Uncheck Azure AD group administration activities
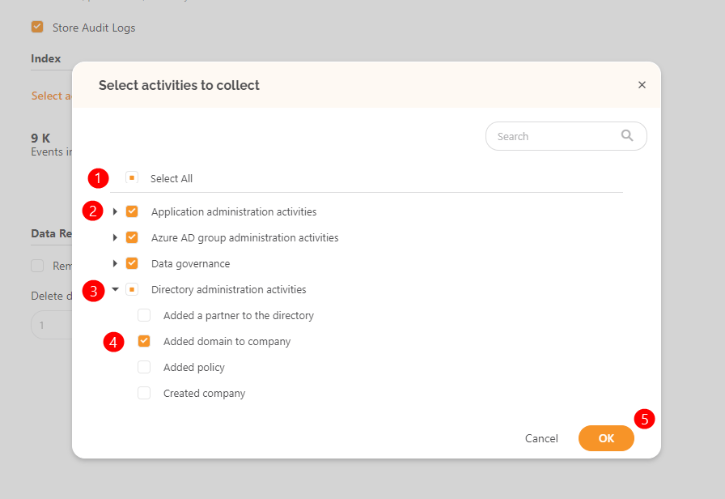Viewport: 725px width, 499px height. pos(132,237)
